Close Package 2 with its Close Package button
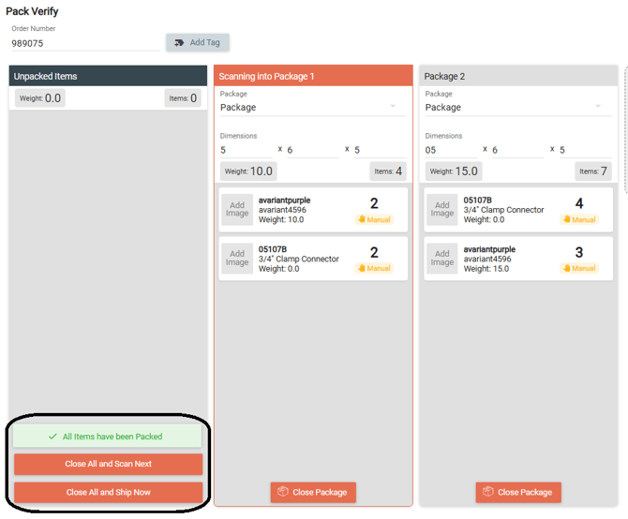The height and width of the screenshot is (519, 628). click(x=518, y=492)
